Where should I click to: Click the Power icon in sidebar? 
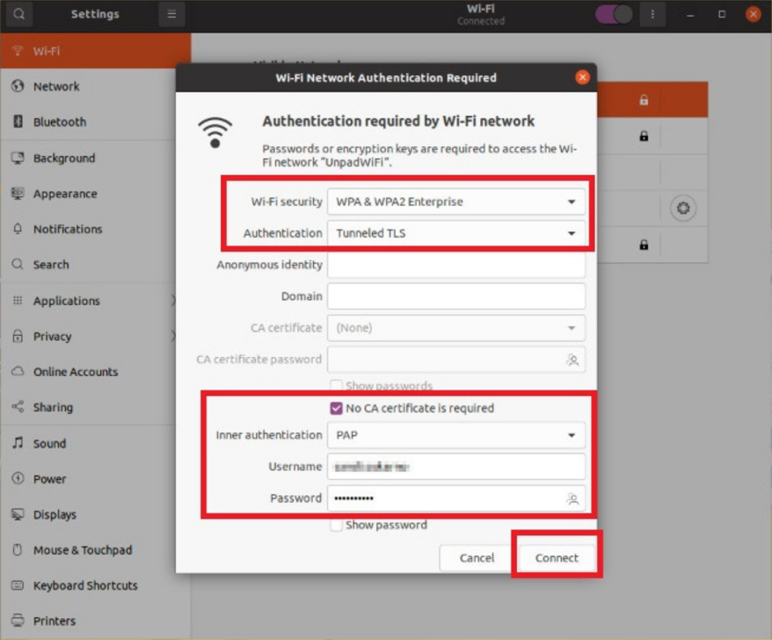(18, 478)
